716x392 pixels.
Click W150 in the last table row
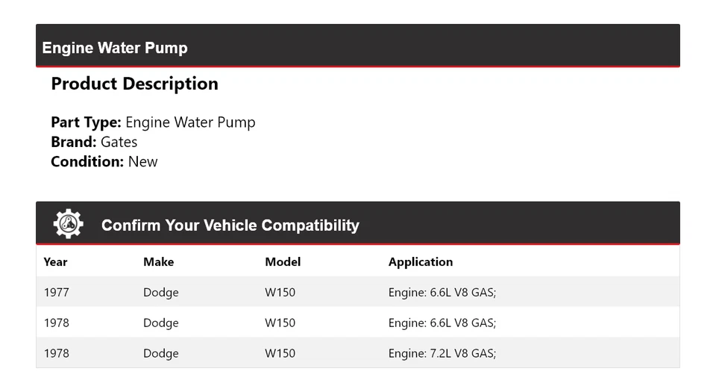pos(280,354)
